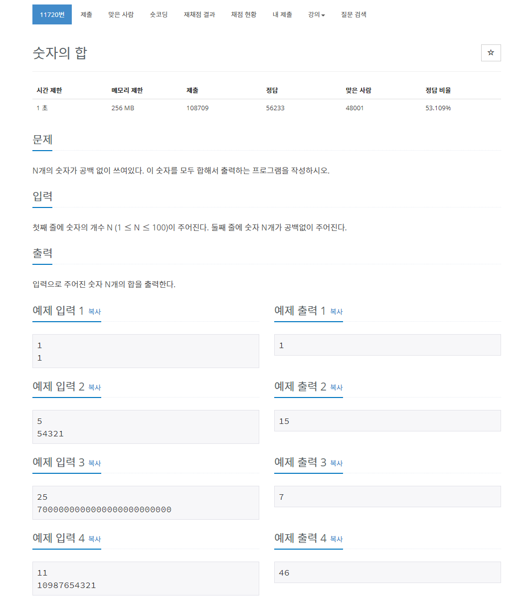Bookmark the problem using the star icon

[x=491, y=52]
